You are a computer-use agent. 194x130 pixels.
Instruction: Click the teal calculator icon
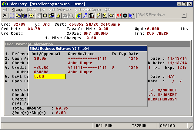click(125, 16)
